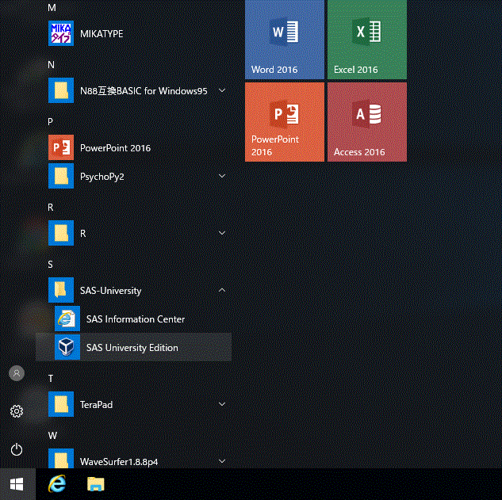Click the PowerPoint 2016 list label
Image resolution: width=502 pixels, height=500 pixels.
point(115,148)
